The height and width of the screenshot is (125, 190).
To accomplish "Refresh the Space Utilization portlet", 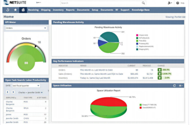I will click(x=175, y=85).
